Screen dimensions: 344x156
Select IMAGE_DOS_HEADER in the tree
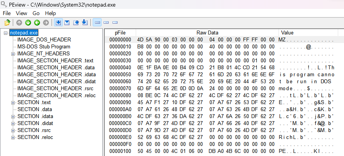[x=44, y=39]
